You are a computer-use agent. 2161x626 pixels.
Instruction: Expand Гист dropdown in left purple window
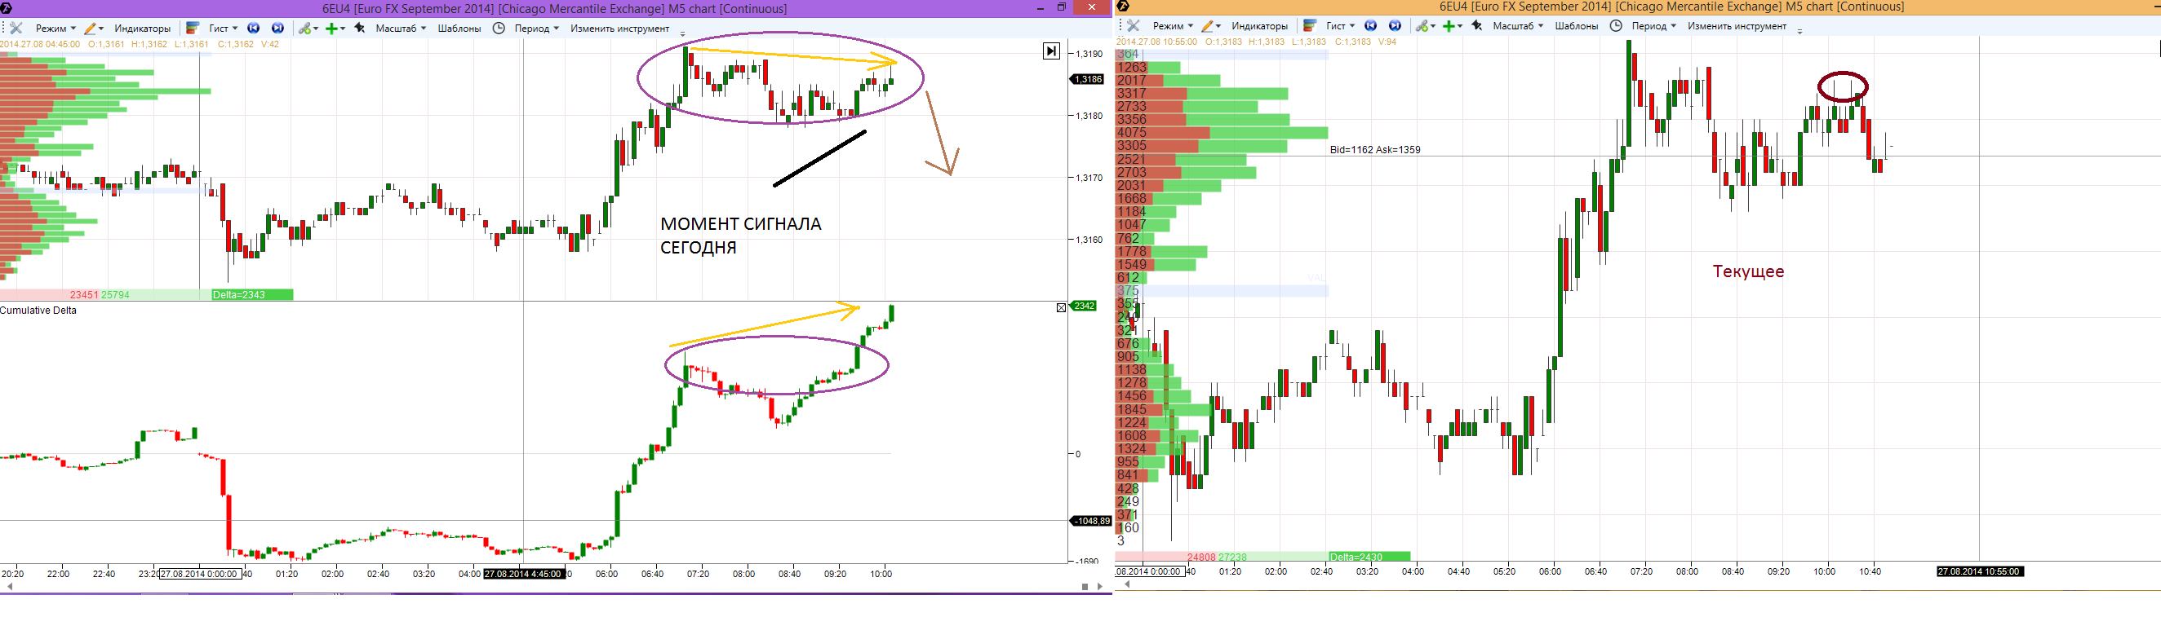click(x=223, y=29)
